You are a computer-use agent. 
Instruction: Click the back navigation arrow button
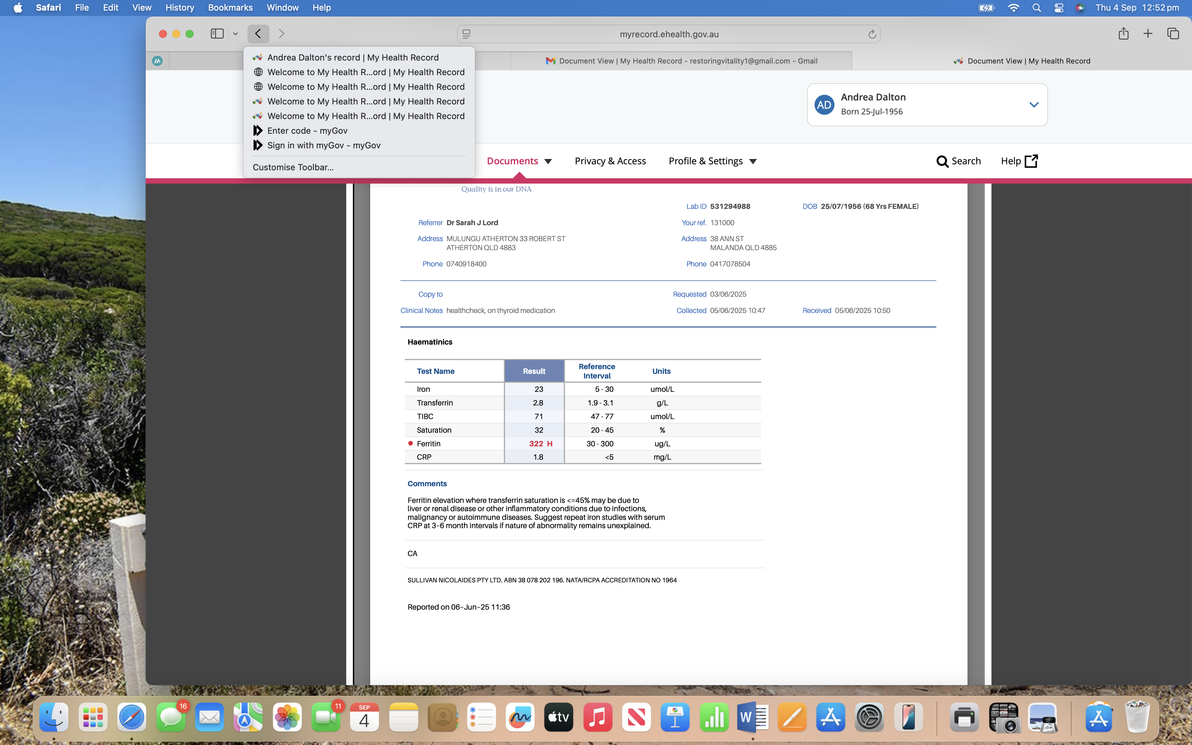pos(258,34)
